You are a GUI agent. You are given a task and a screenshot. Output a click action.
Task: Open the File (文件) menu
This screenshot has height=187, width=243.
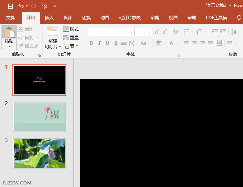(11, 18)
